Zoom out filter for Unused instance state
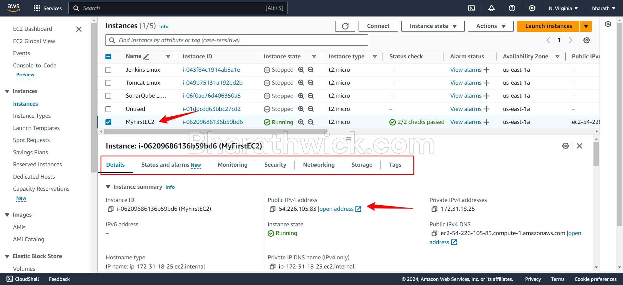 [311, 109]
